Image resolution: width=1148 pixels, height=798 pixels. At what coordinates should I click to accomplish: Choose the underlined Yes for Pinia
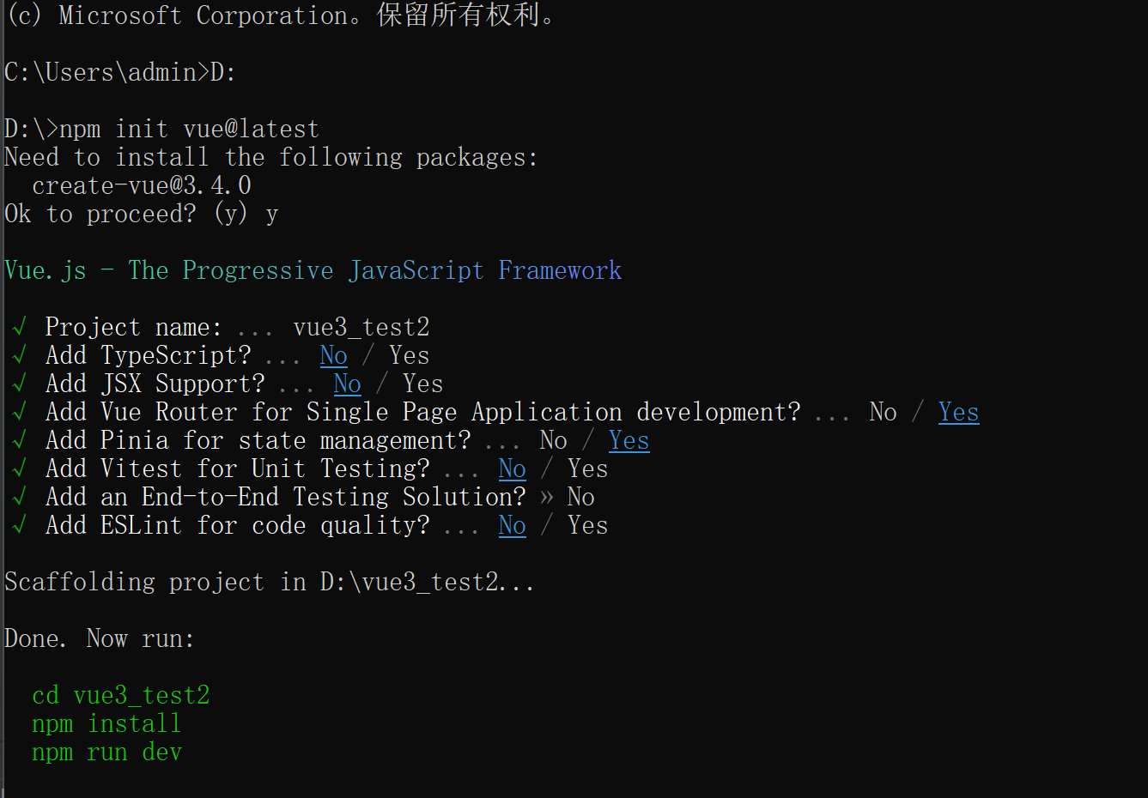point(629,441)
